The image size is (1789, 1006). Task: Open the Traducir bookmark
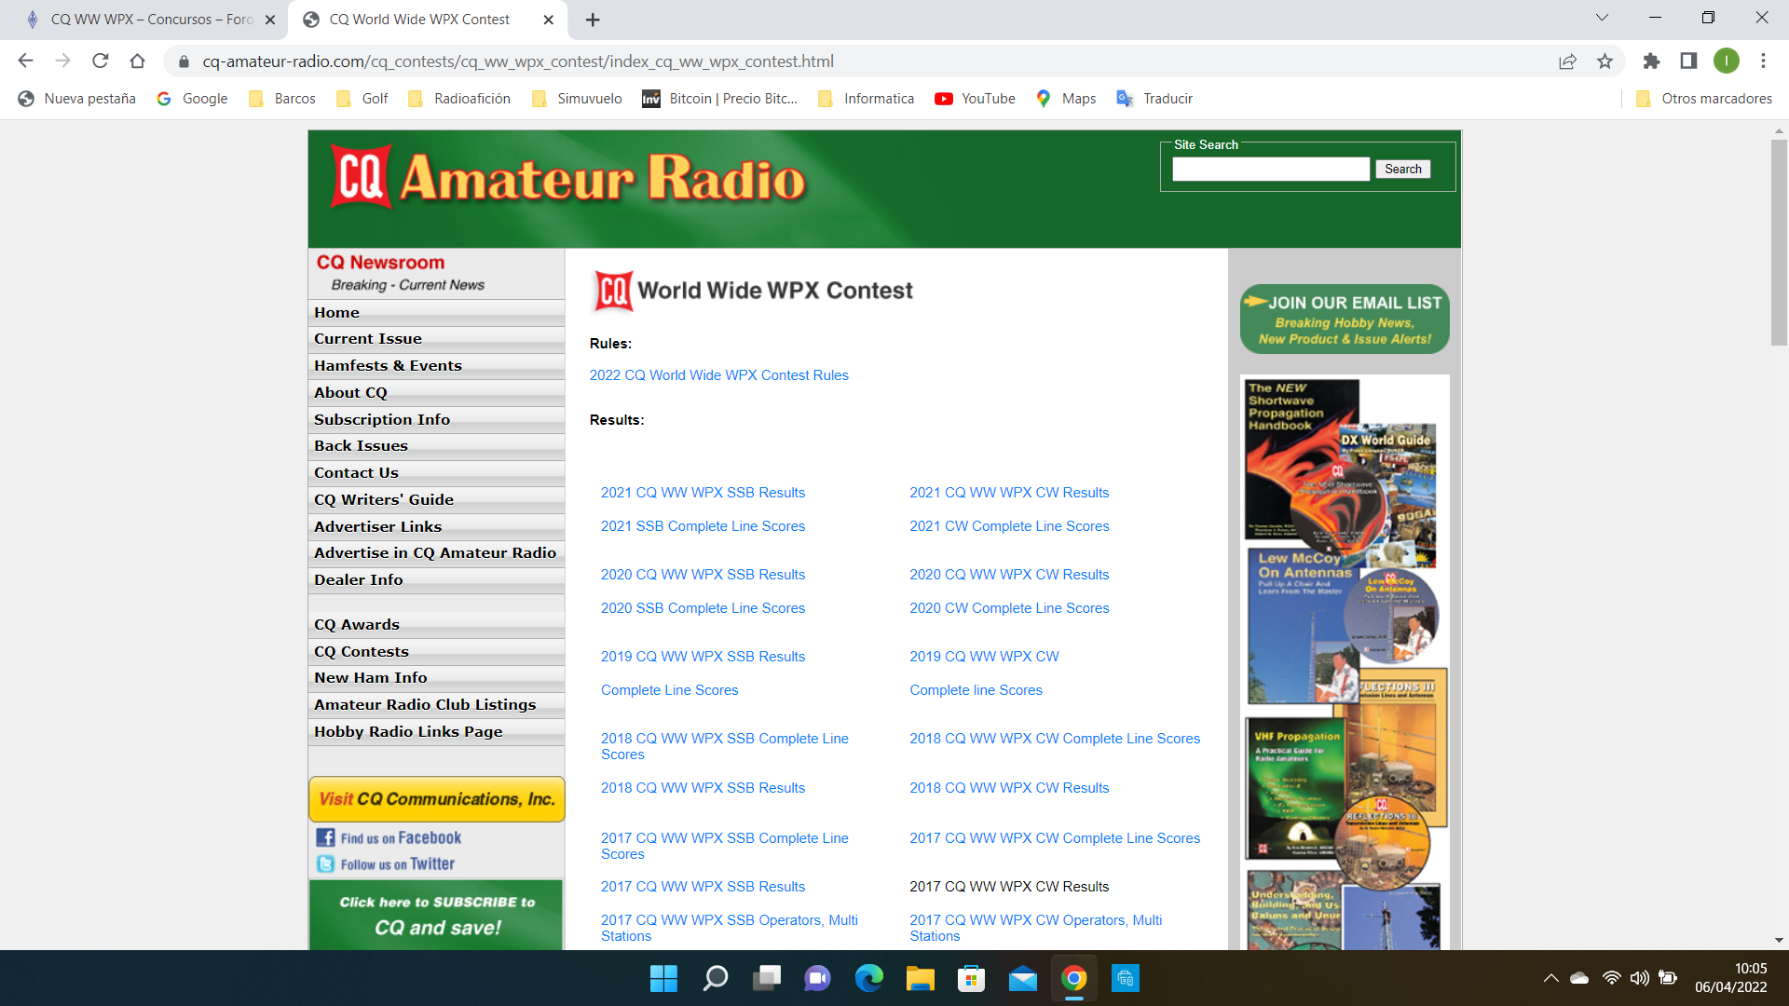(x=1154, y=99)
